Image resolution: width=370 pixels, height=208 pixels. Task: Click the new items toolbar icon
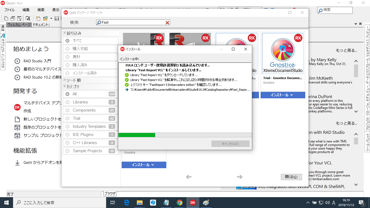pyautogui.click(x=38, y=18)
